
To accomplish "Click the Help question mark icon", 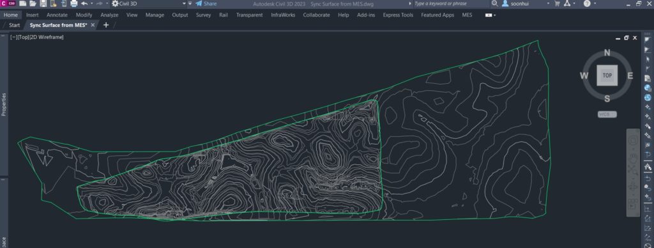I will click(x=587, y=3).
